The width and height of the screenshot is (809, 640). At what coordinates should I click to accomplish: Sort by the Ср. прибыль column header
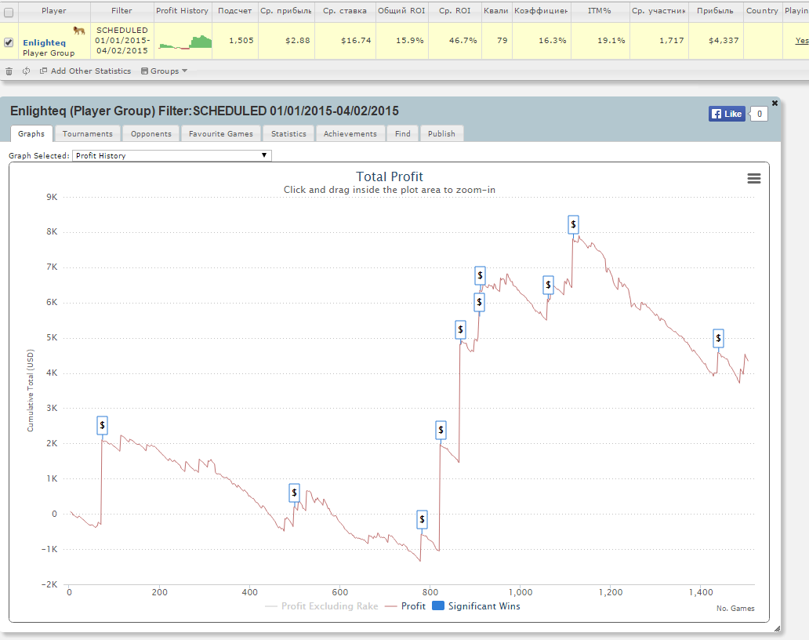pyautogui.click(x=286, y=11)
